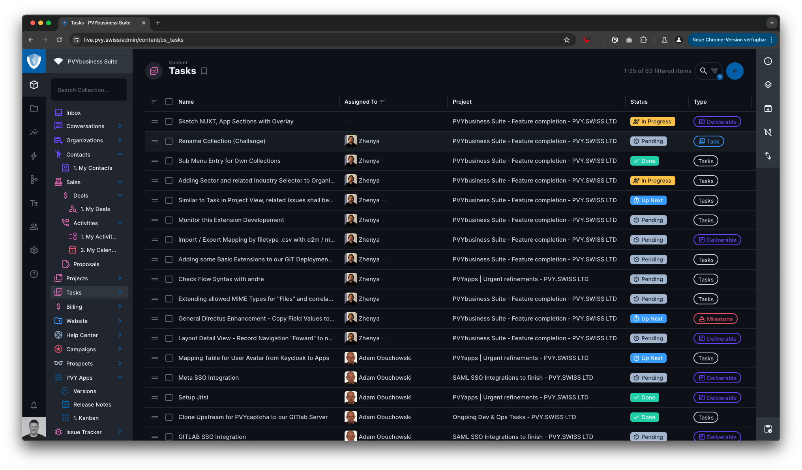
Task: Toggle checkbox for Rename Collection task
Action: coord(169,141)
